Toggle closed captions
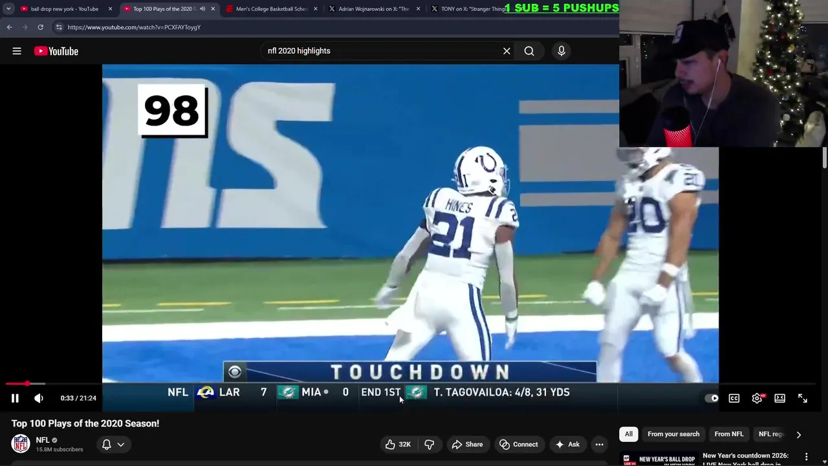The height and width of the screenshot is (466, 828). pyautogui.click(x=734, y=398)
